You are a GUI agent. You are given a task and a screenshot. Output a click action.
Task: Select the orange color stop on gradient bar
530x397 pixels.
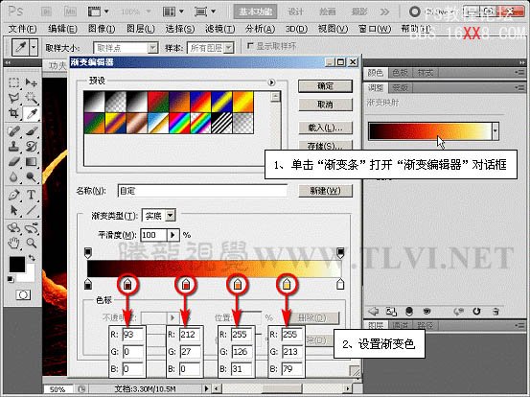pos(238,284)
